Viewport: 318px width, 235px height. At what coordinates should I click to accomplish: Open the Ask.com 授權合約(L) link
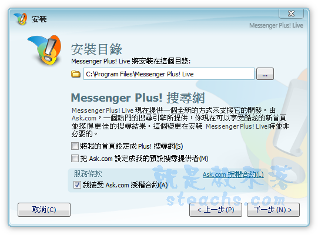coord(233,174)
